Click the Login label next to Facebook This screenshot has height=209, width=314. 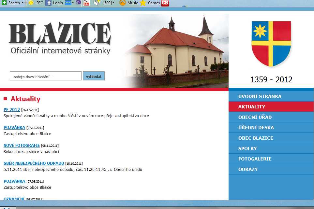point(58,3)
